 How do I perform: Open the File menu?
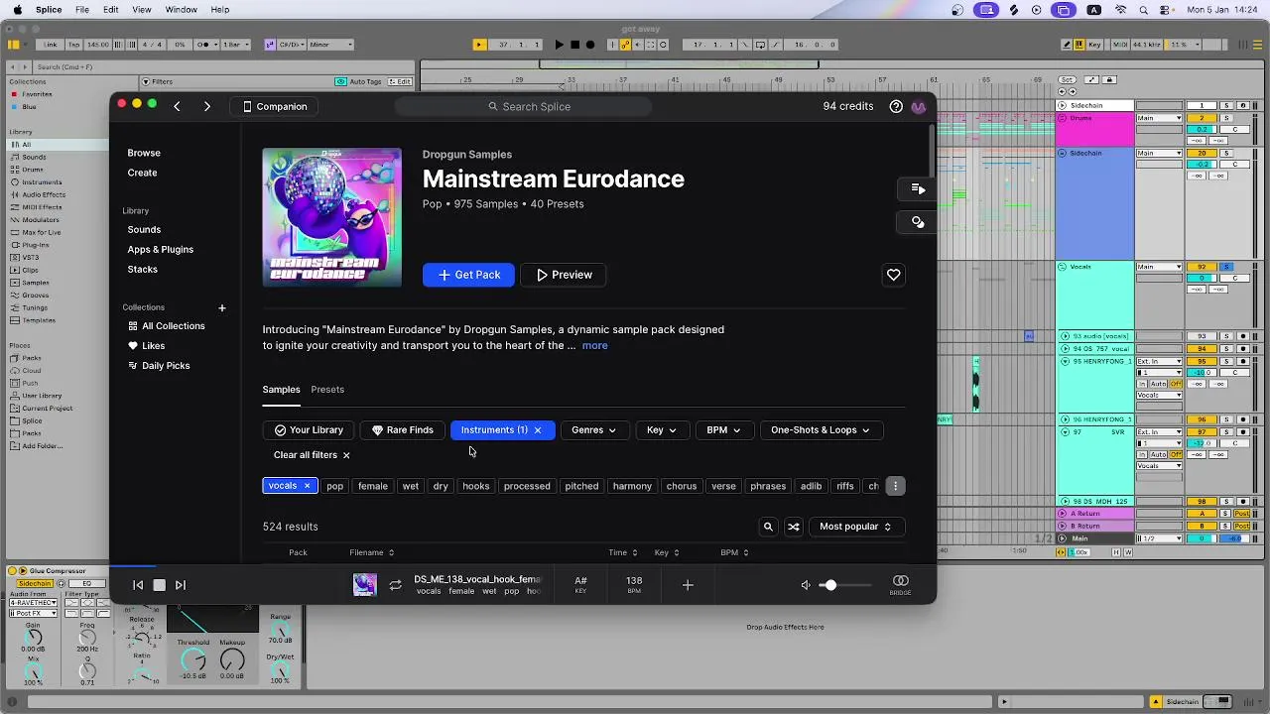click(x=82, y=10)
